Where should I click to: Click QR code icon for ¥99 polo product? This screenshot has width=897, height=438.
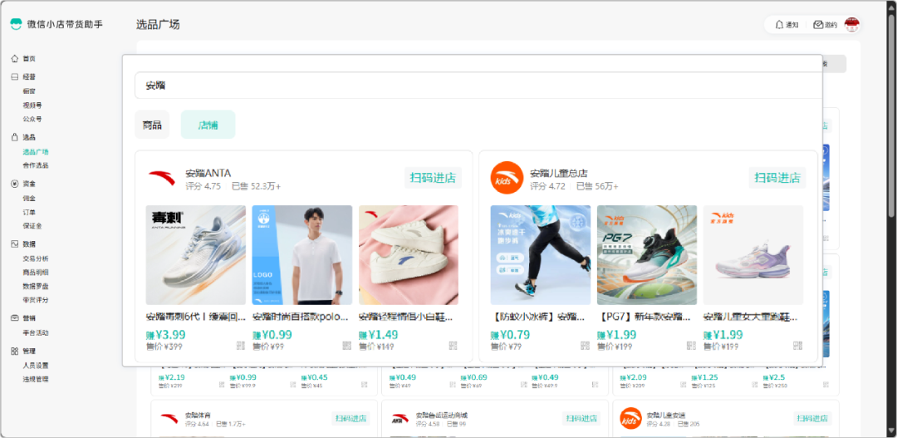click(x=346, y=346)
